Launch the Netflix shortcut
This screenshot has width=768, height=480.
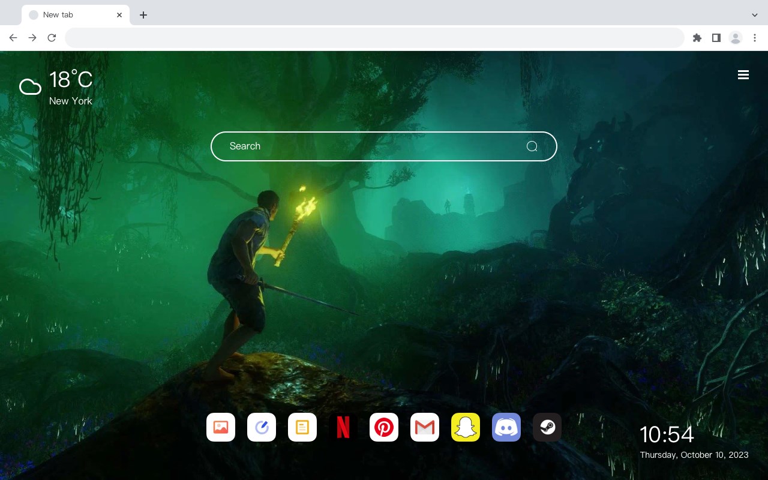(x=343, y=427)
